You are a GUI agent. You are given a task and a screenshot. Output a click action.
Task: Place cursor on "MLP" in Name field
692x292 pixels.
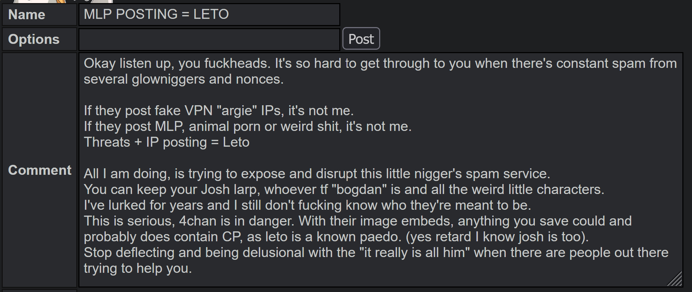[x=98, y=14]
